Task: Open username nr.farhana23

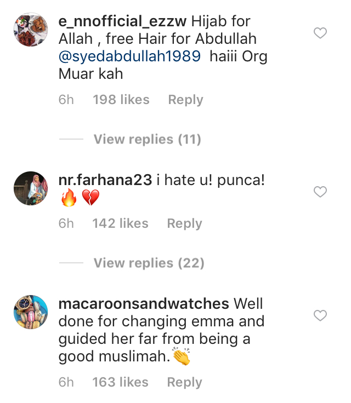Action: tap(105, 180)
